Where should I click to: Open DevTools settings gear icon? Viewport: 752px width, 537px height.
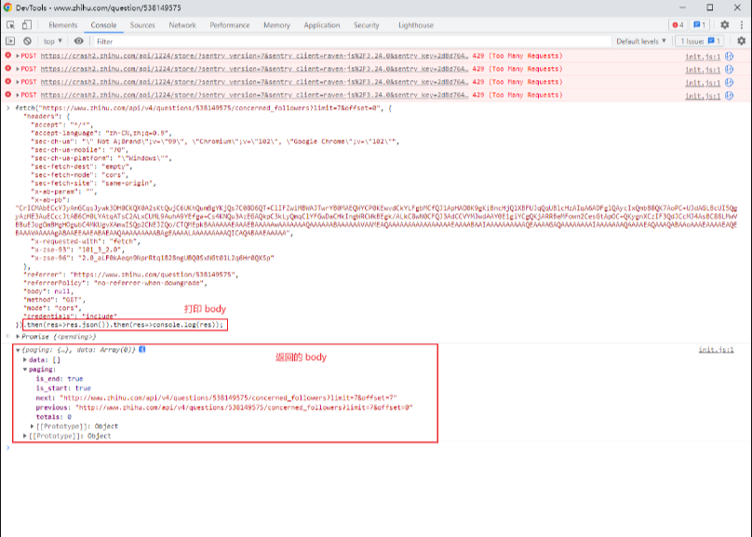tap(725, 25)
